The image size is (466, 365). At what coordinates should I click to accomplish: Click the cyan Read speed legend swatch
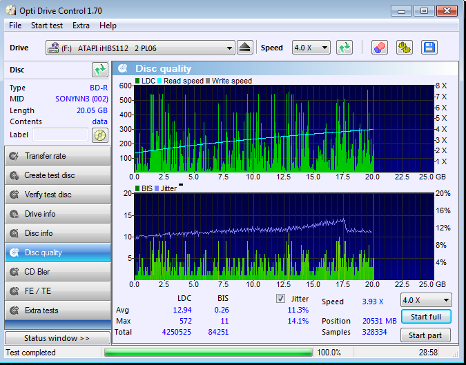coord(159,81)
